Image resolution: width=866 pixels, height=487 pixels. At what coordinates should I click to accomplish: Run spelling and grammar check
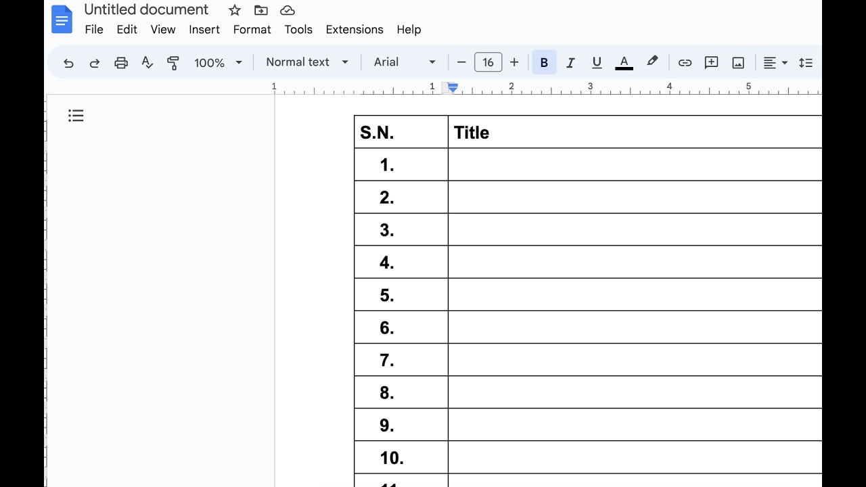[x=147, y=63]
